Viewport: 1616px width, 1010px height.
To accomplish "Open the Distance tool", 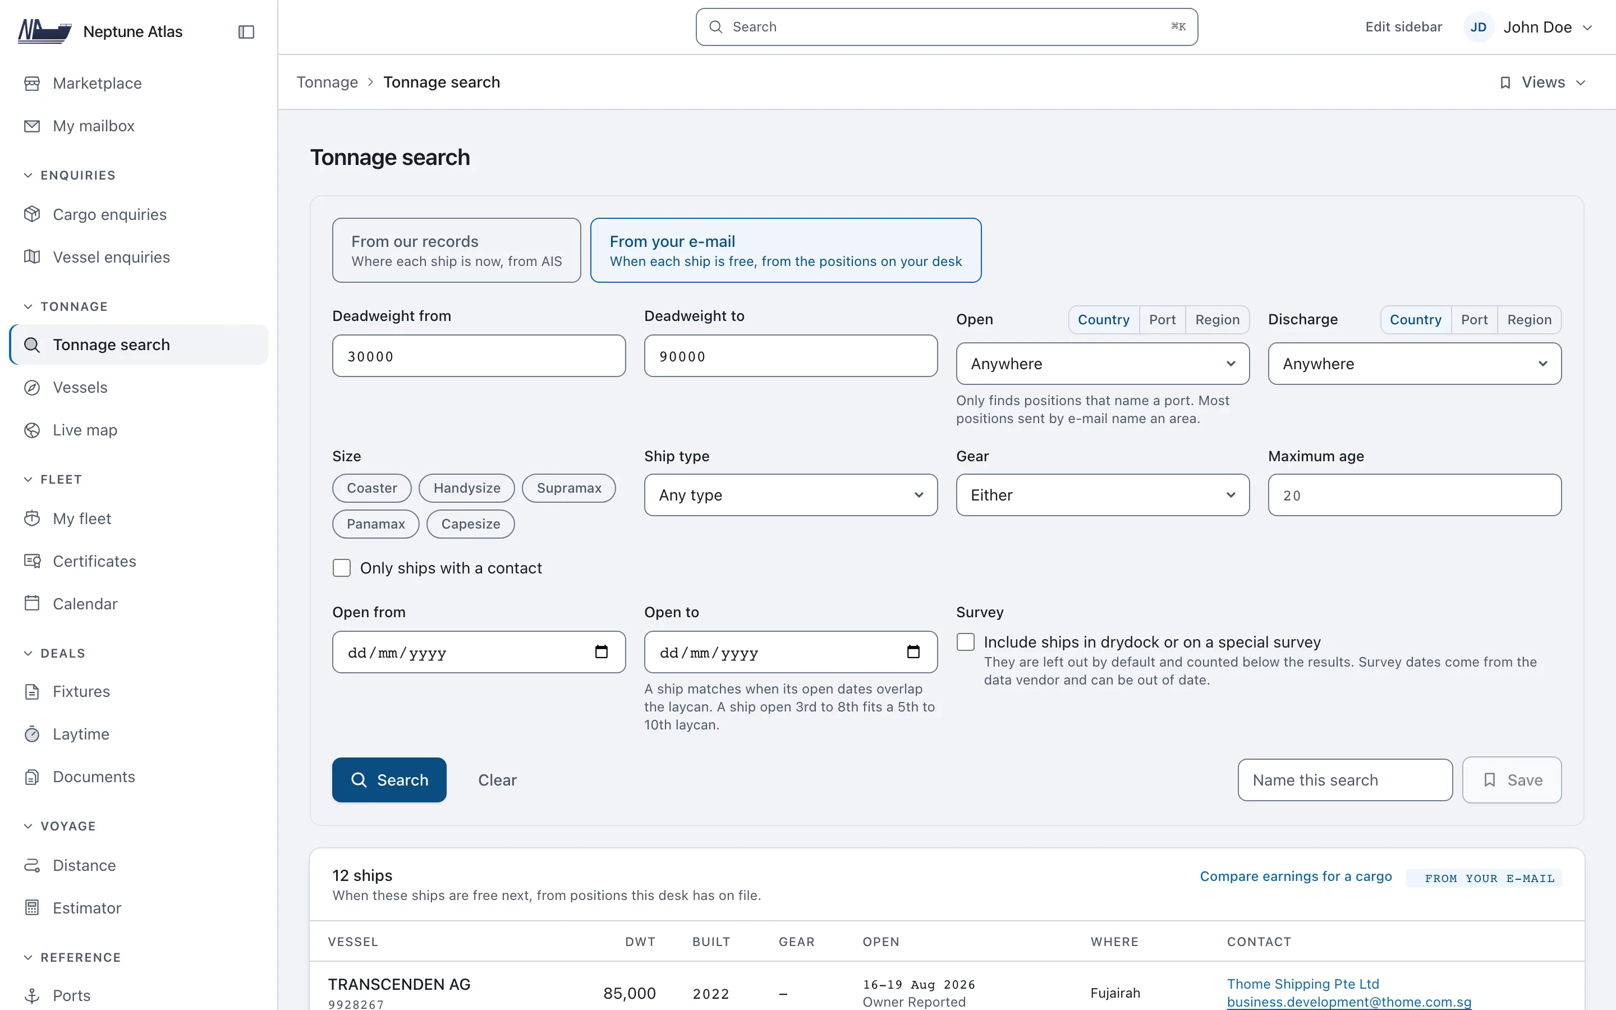I will point(139,865).
